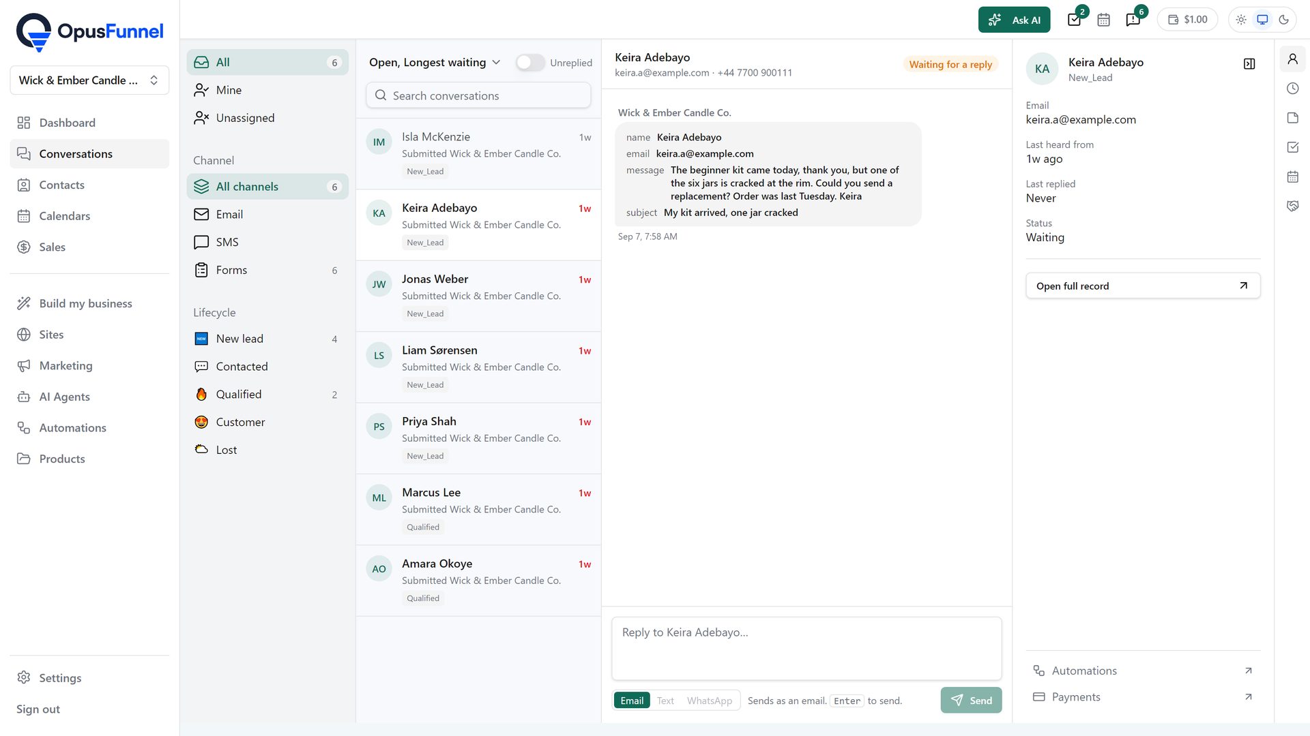Select the Text reply channel tab
1310x736 pixels.
[665, 701]
